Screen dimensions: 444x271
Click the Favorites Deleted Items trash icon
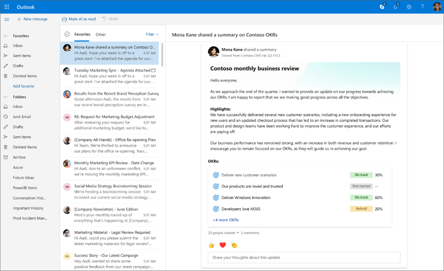(5, 76)
